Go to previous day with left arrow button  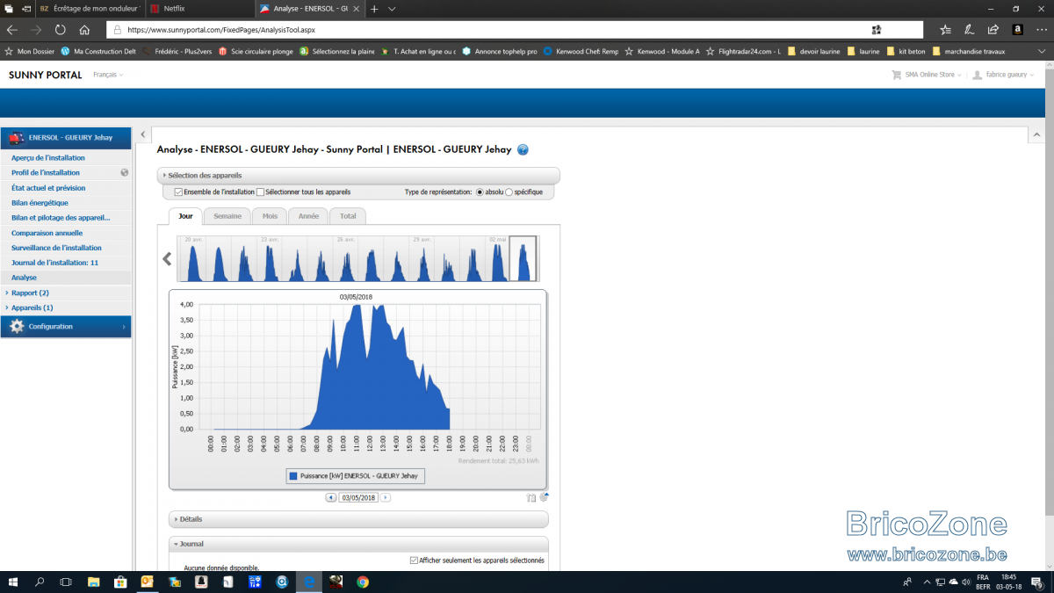[331, 497]
